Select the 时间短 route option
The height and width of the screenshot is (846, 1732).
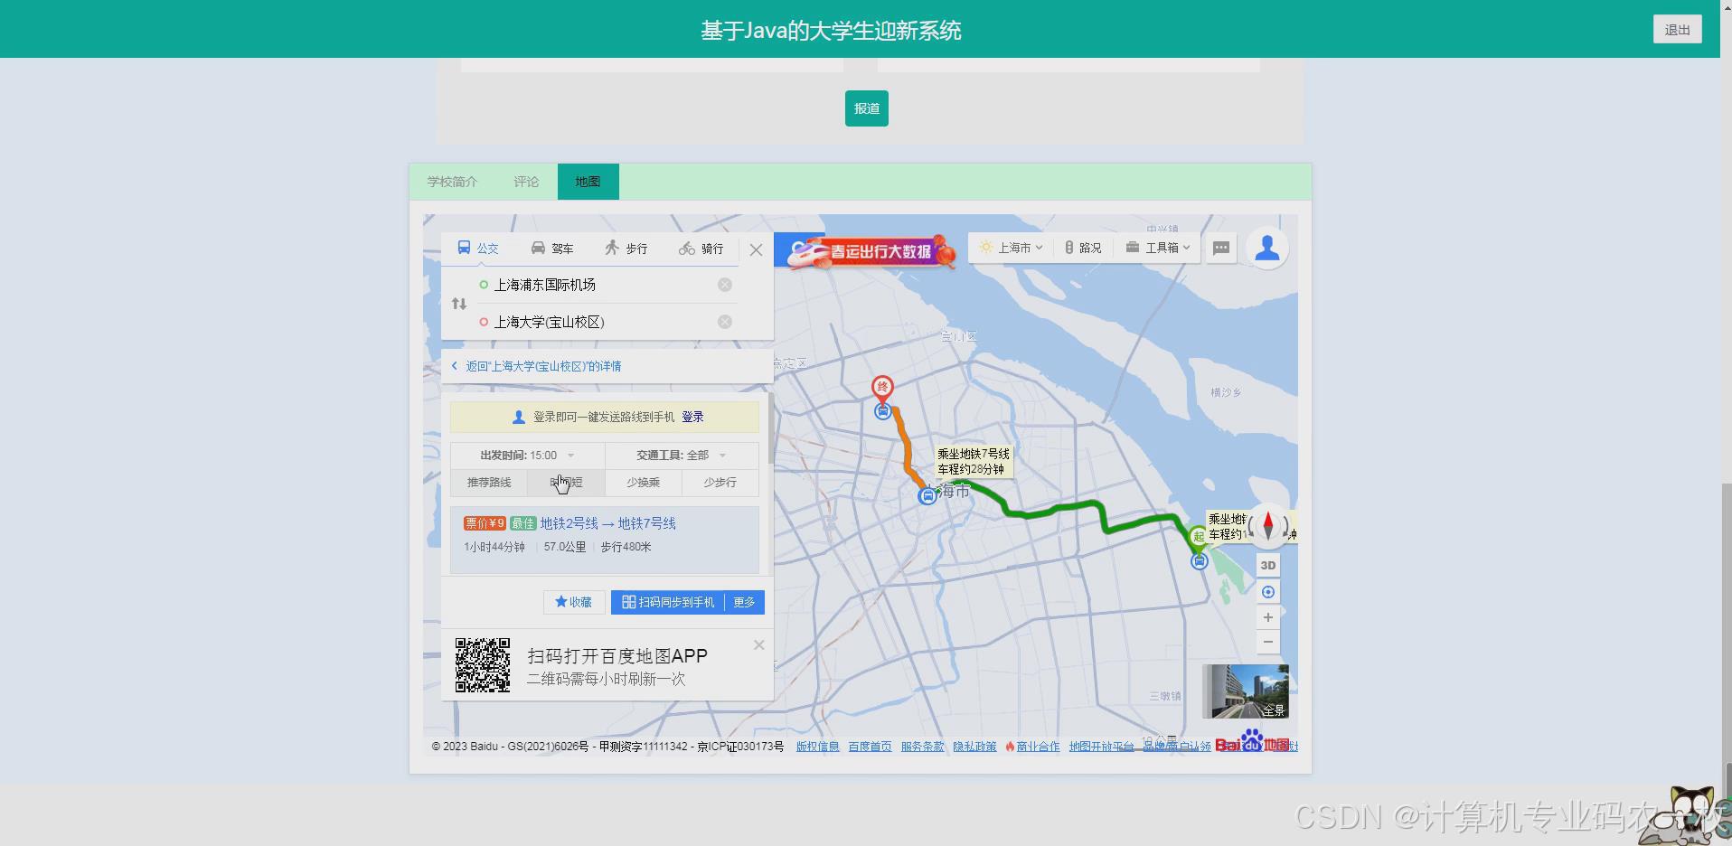point(566,483)
